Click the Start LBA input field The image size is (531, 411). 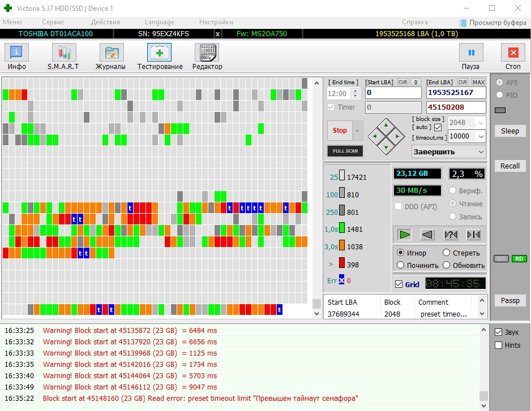[x=393, y=93]
